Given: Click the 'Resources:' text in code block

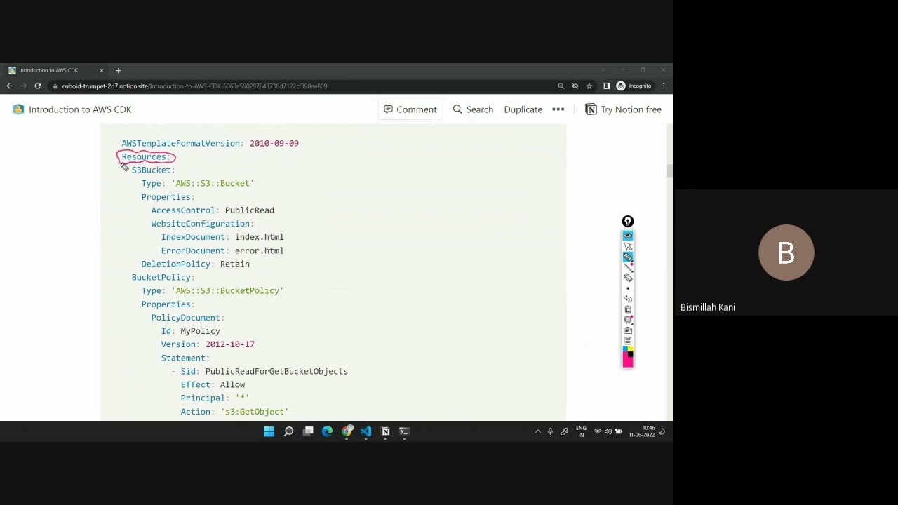Looking at the screenshot, I should pos(146,156).
